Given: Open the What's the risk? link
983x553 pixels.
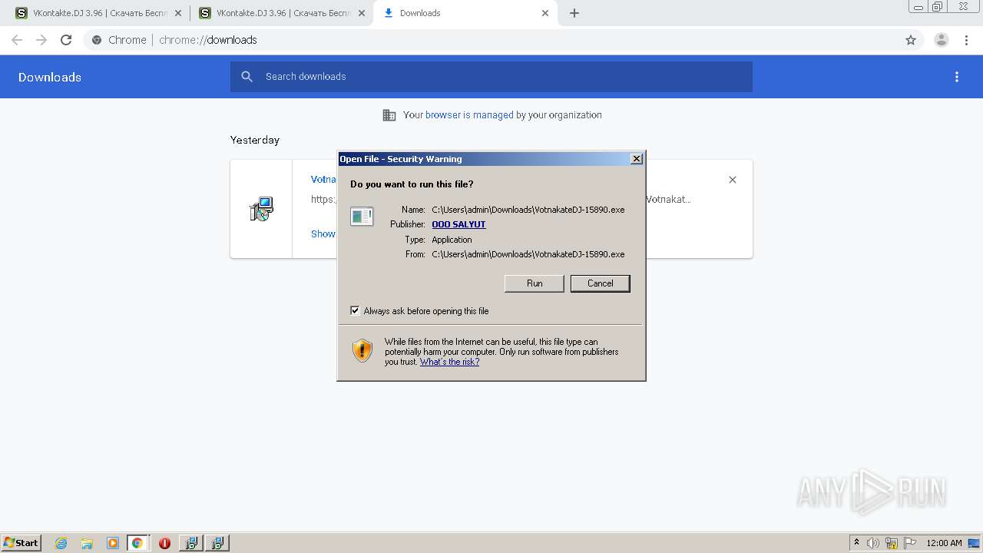Looking at the screenshot, I should pos(449,362).
